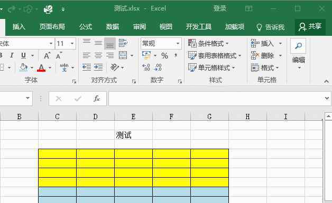Open 单元格样式 cell styles
Viewport: 332px width, 203px height.
click(211, 67)
